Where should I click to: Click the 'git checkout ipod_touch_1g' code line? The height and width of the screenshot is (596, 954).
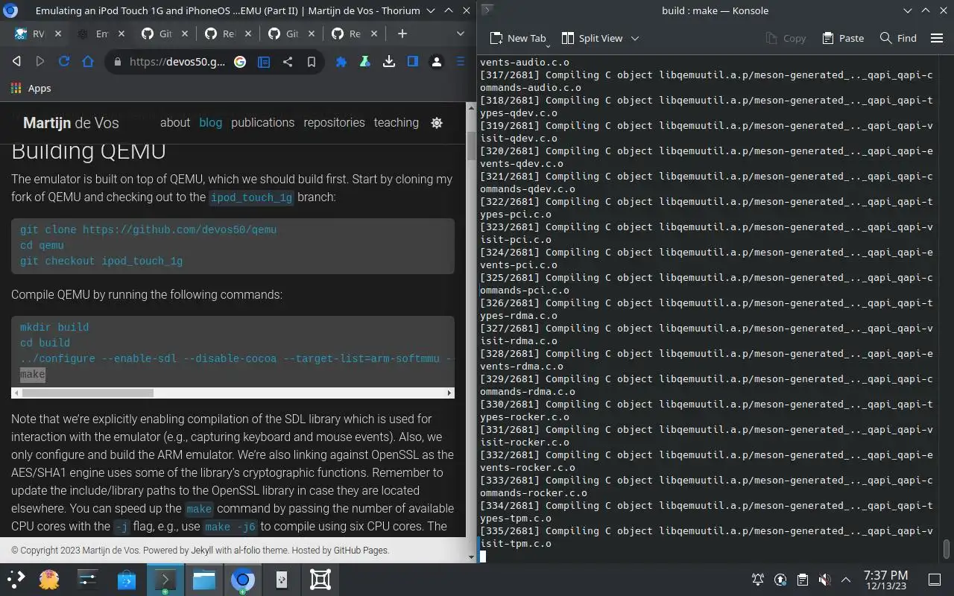tap(101, 261)
